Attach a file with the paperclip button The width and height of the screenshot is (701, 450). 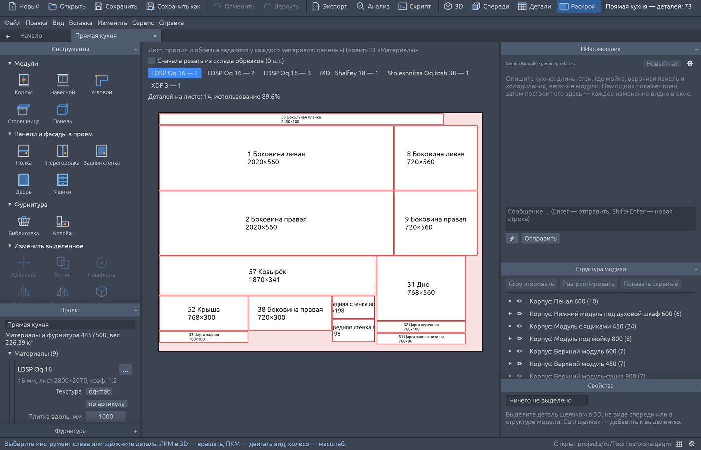512,238
